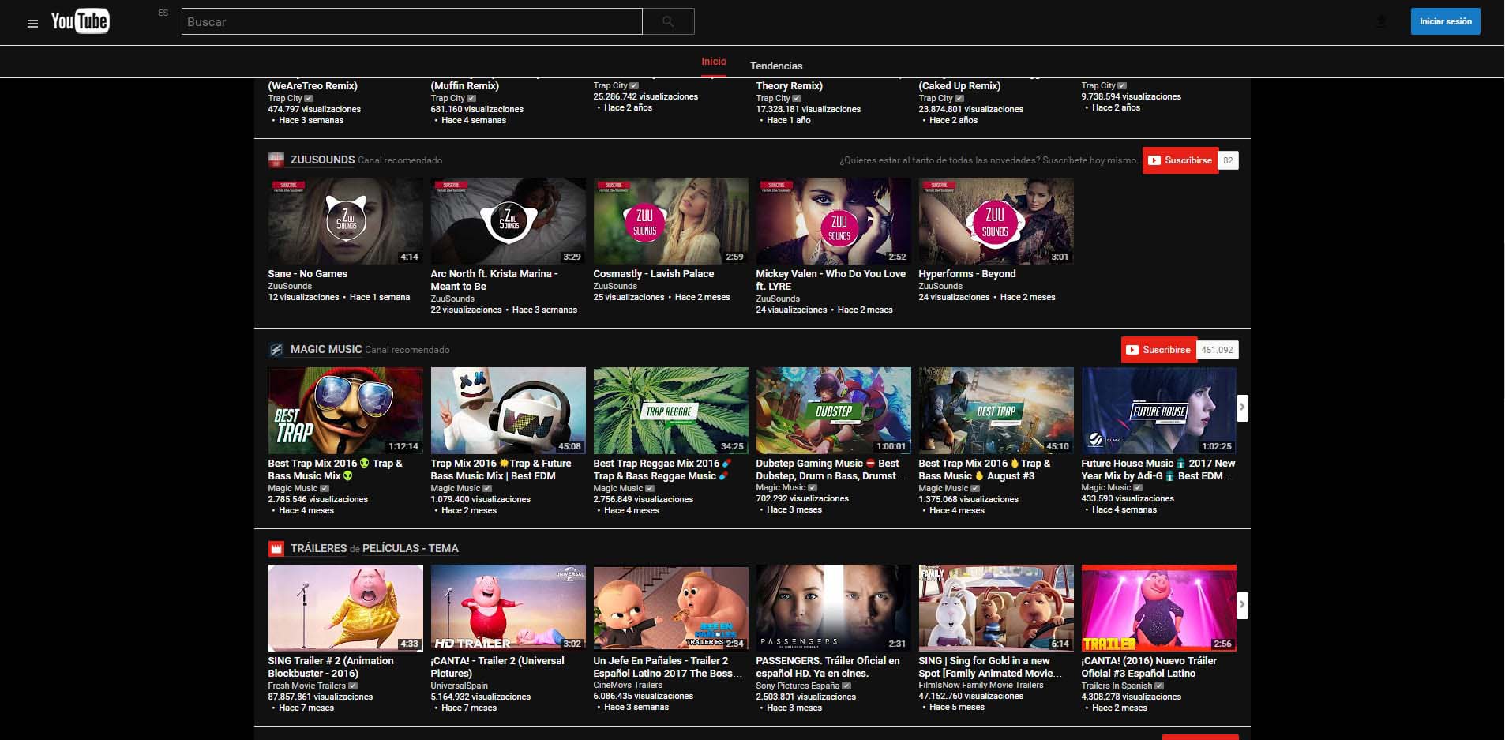Open Dubstep Gaming Music thumbnail
Image resolution: width=1505 pixels, height=740 pixels.
click(833, 411)
